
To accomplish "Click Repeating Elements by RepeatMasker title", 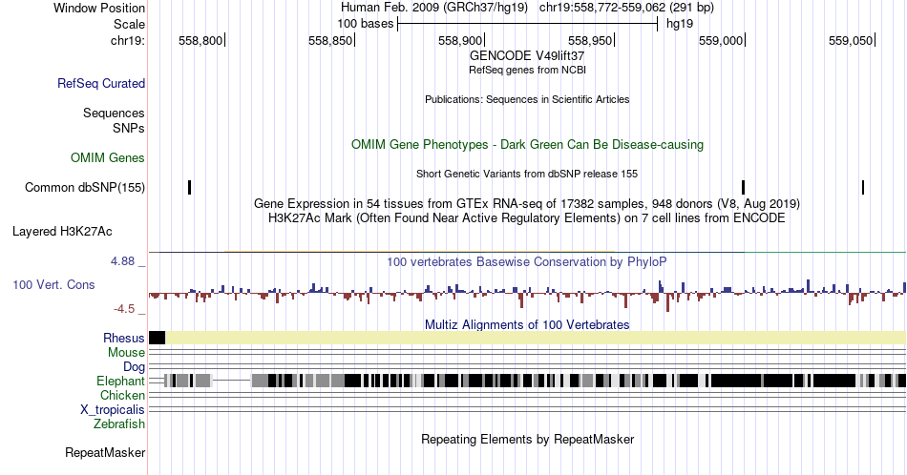I will [x=527, y=439].
